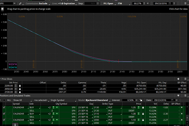Open the P/L Open plot type dropdown
The width and height of the screenshot is (189, 126).
(x=109, y=4)
